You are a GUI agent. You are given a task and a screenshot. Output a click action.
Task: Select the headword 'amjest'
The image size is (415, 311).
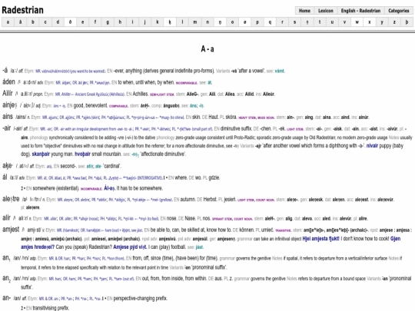[x=11, y=230]
